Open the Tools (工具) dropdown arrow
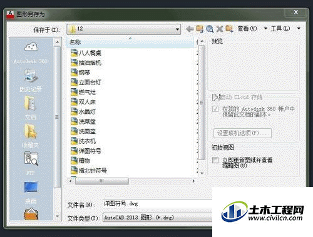Viewport: 313px width, 237px height. pyautogui.click(x=299, y=29)
